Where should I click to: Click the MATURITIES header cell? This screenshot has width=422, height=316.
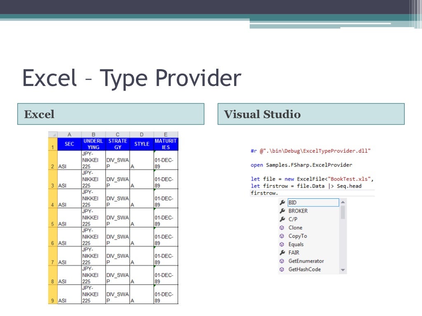(166, 144)
